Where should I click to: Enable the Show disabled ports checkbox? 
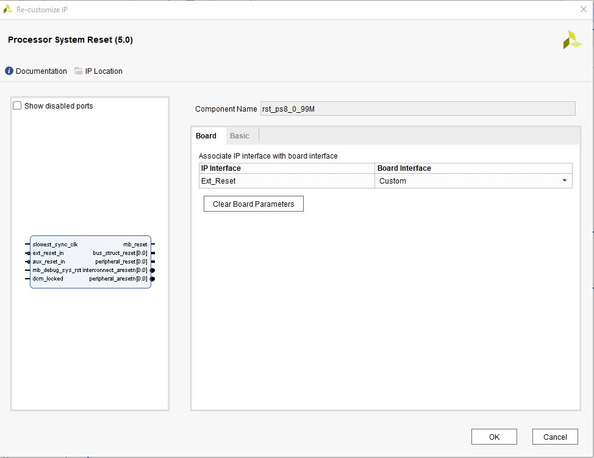(18, 106)
